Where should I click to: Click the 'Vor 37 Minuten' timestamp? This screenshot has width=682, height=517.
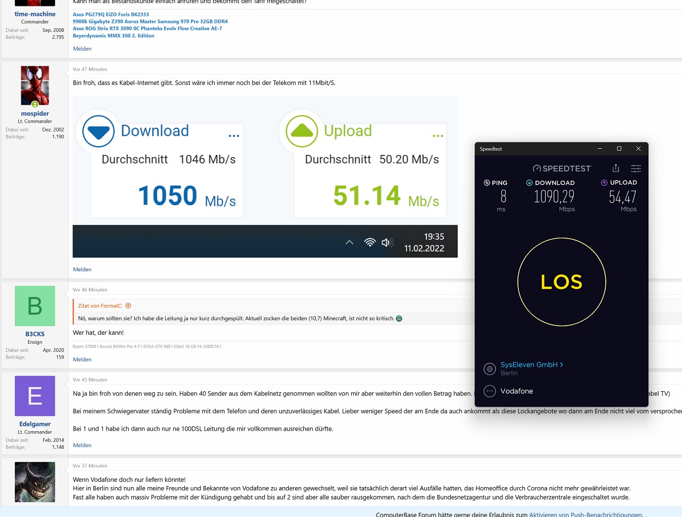pyautogui.click(x=90, y=466)
